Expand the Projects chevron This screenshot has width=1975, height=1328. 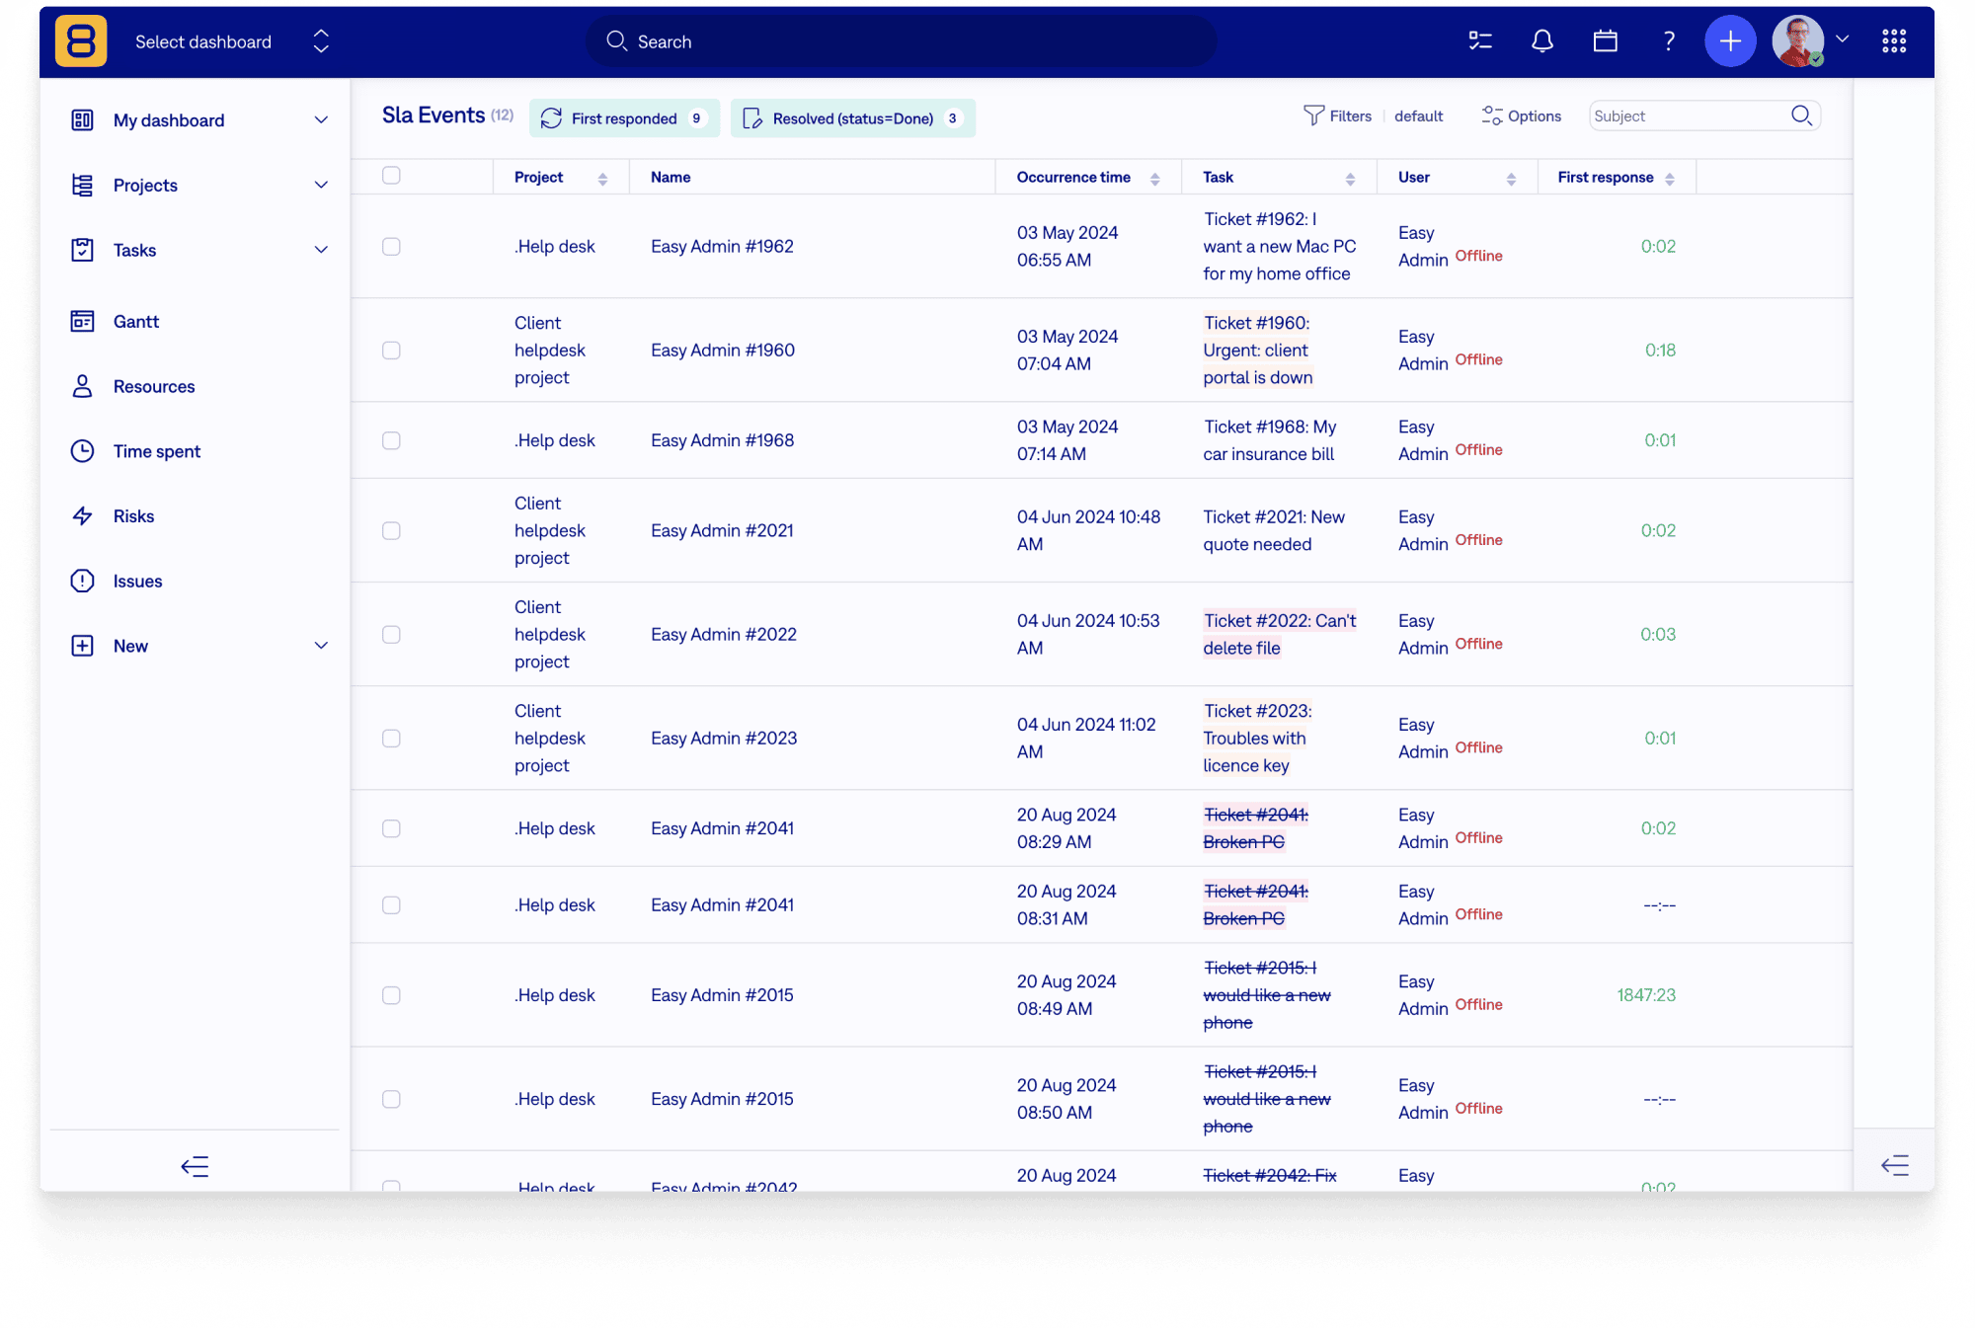coord(321,186)
